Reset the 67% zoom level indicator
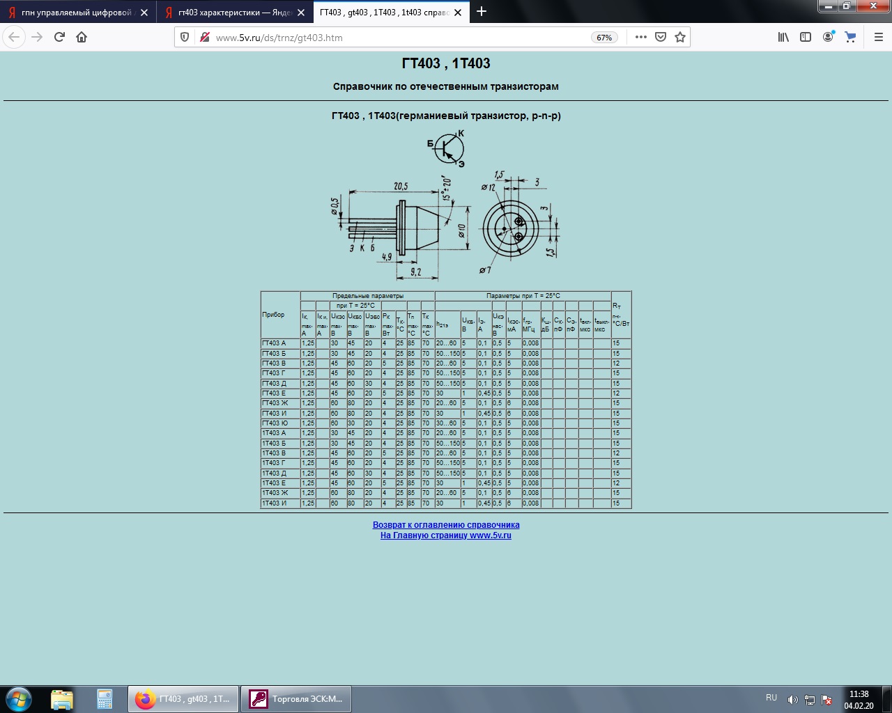Image resolution: width=892 pixels, height=713 pixels. tap(604, 38)
